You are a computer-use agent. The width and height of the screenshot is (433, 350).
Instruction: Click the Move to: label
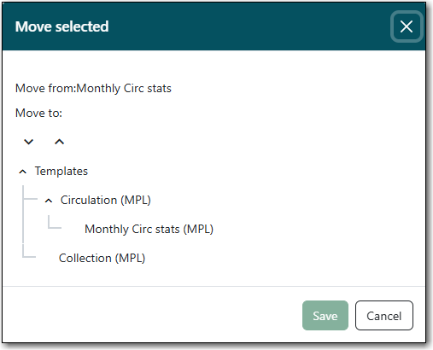coord(38,113)
